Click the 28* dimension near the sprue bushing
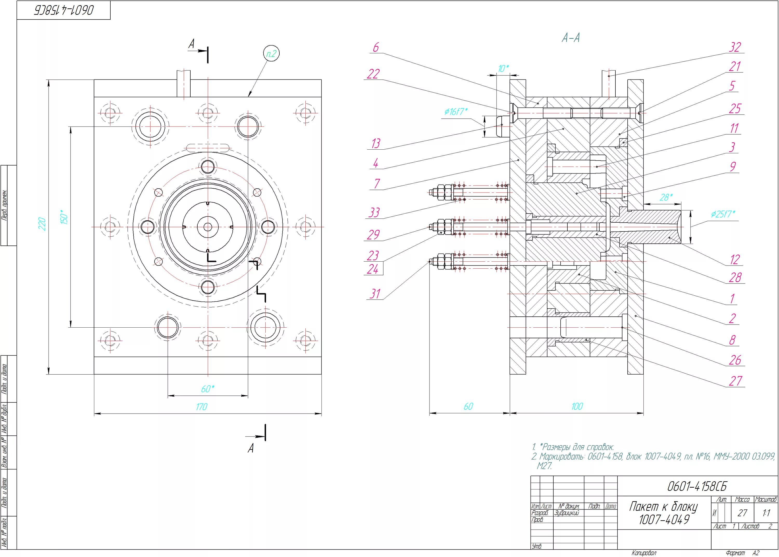Image resolution: width=779 pixels, height=557 pixels. [666, 197]
